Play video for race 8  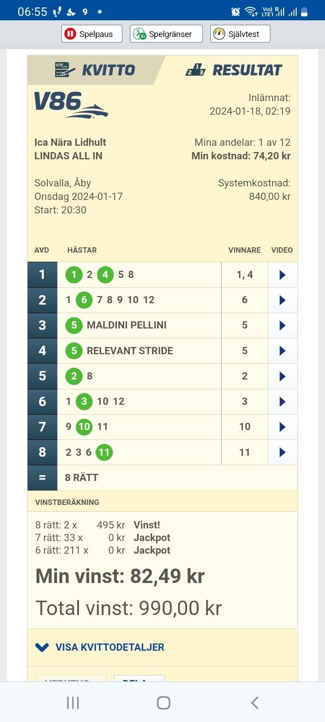(x=283, y=452)
